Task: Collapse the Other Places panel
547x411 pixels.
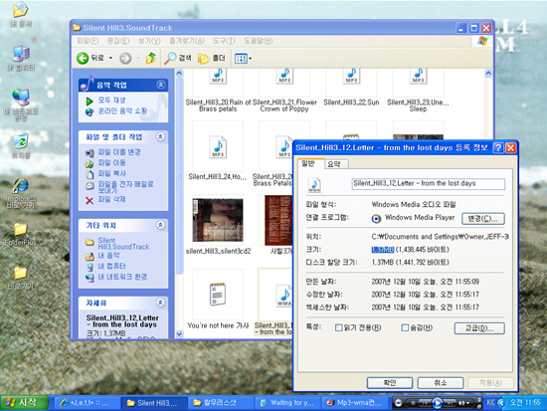Action: click(161, 225)
